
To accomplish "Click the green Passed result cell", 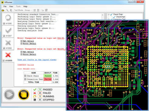I will [x=48, y=76].
